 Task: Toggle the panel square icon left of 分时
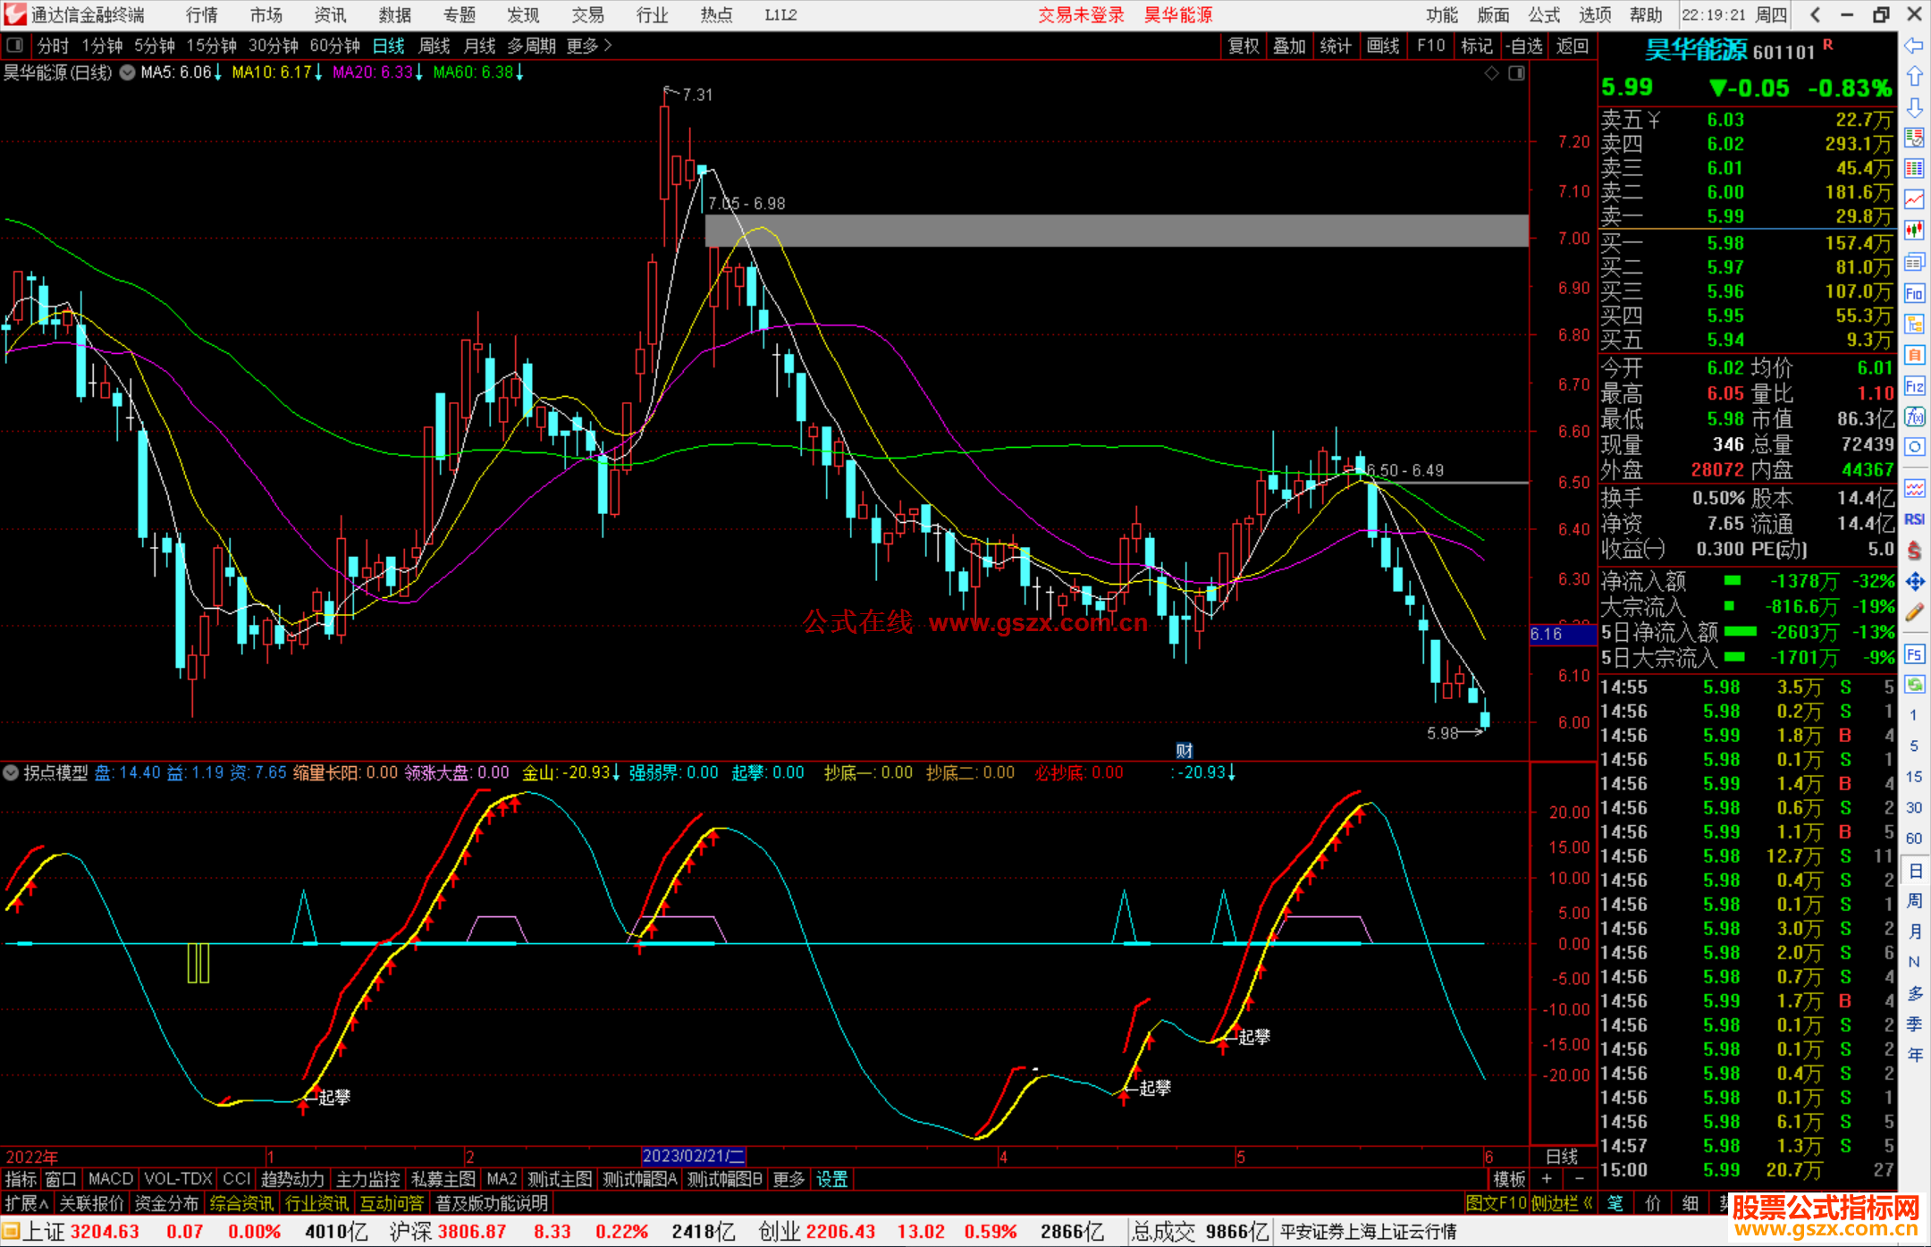click(x=15, y=46)
